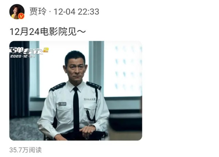Click the left shoulder epaulette insignia
219x157 pixels.
tap(58, 86)
